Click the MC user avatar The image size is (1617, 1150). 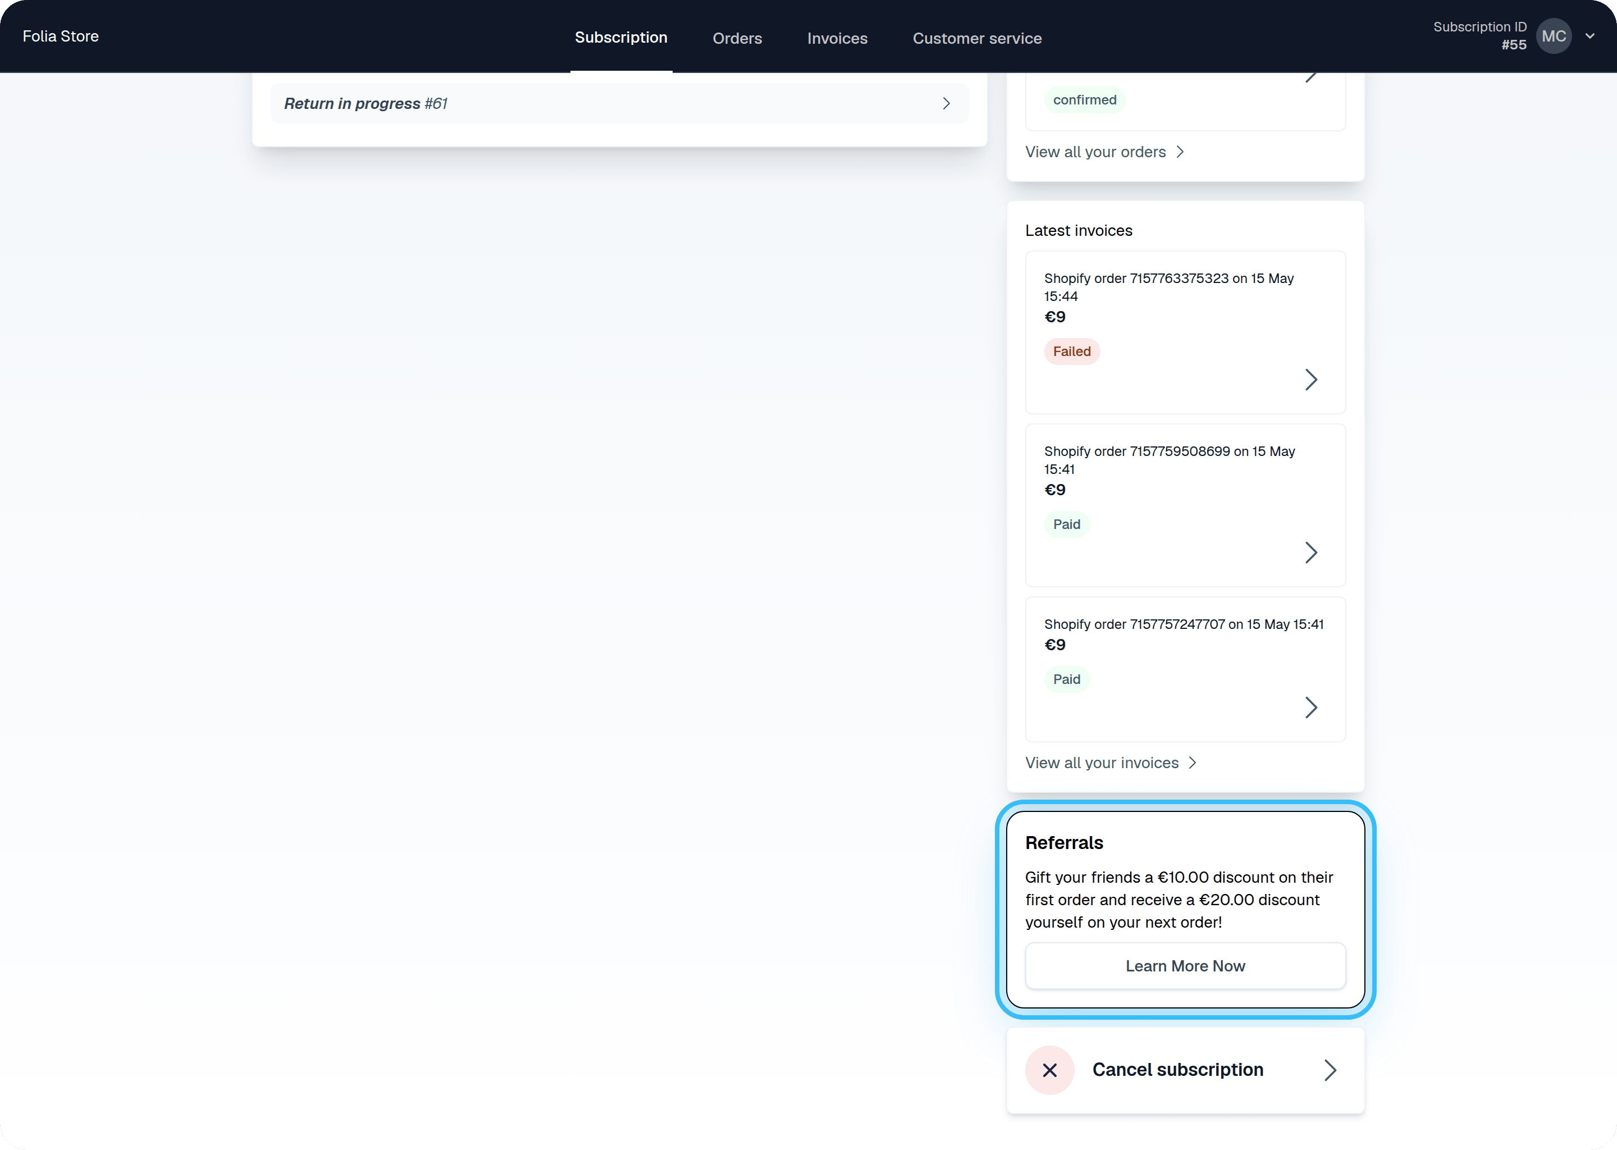[x=1554, y=36]
